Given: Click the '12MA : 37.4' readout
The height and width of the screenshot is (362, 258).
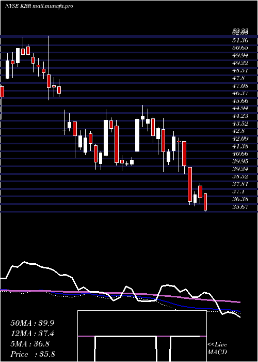Looking at the screenshot, I should [x=33, y=334].
